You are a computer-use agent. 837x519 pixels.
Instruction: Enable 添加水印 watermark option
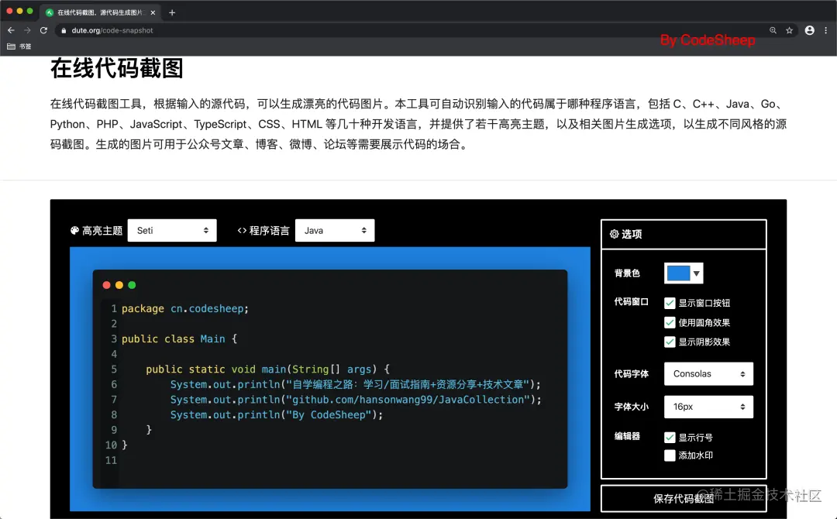670,455
